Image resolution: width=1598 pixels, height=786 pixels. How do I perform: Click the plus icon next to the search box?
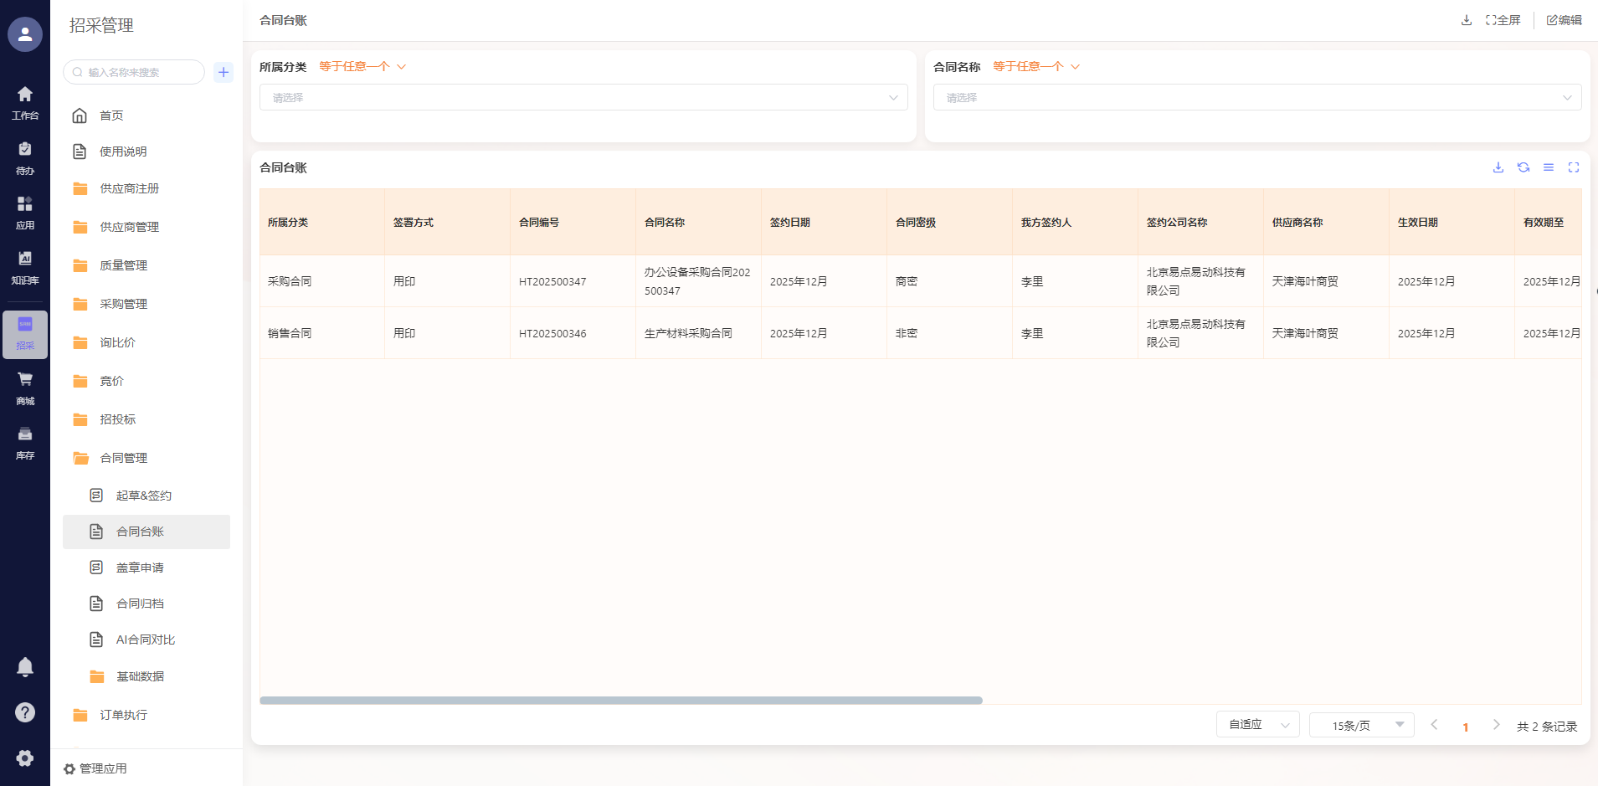224,72
